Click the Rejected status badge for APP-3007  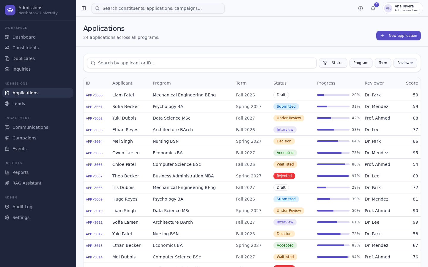284,176
